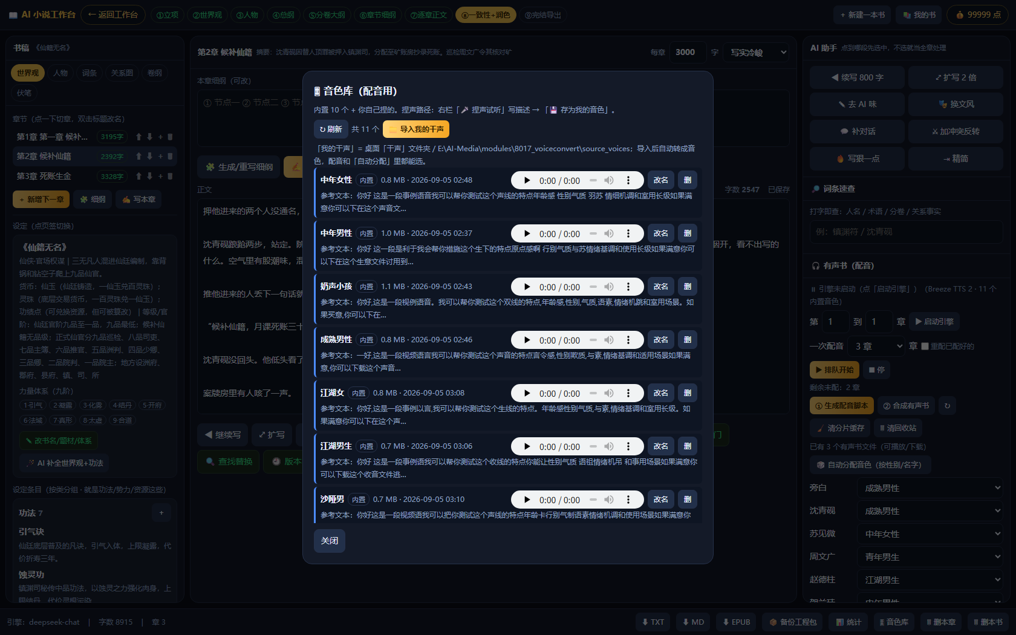
Task: Enable 重配已配好的 checkbox
Action: [925, 347]
